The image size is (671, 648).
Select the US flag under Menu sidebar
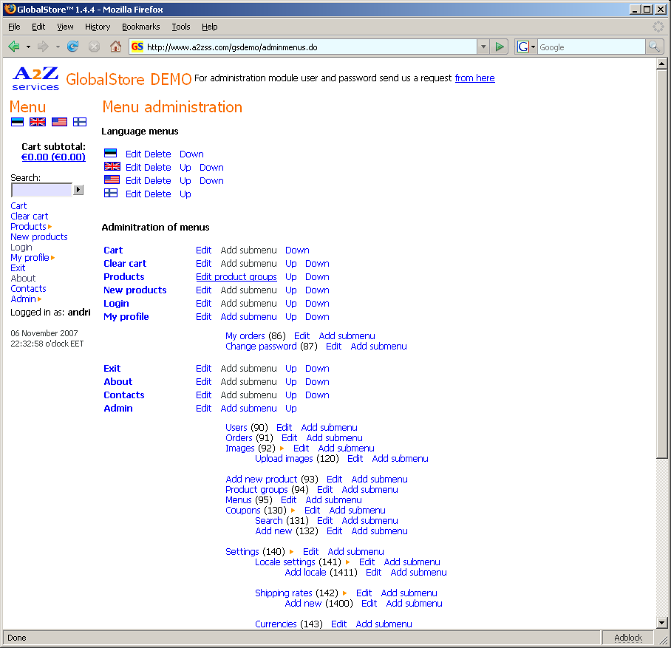[59, 122]
